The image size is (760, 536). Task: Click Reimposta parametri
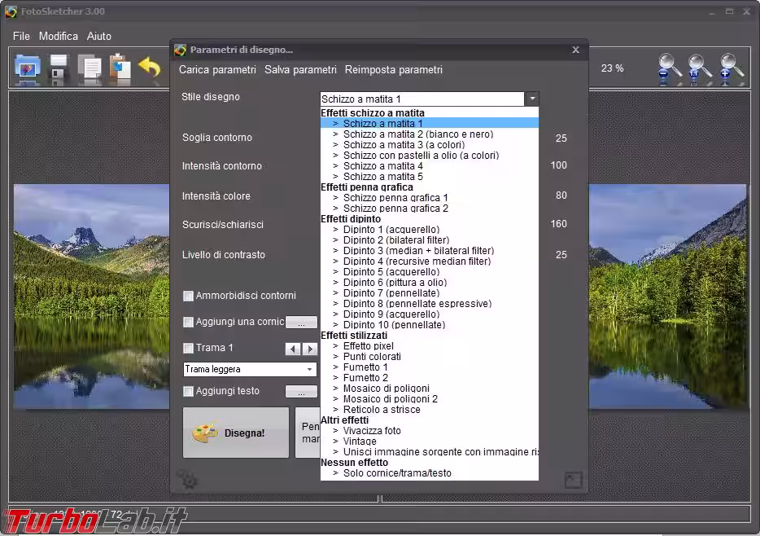point(393,70)
